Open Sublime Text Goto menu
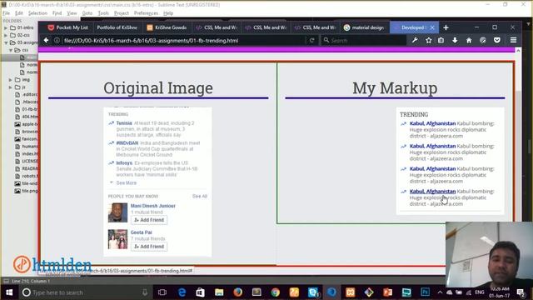This screenshot has width=533, height=300. [x=87, y=13]
